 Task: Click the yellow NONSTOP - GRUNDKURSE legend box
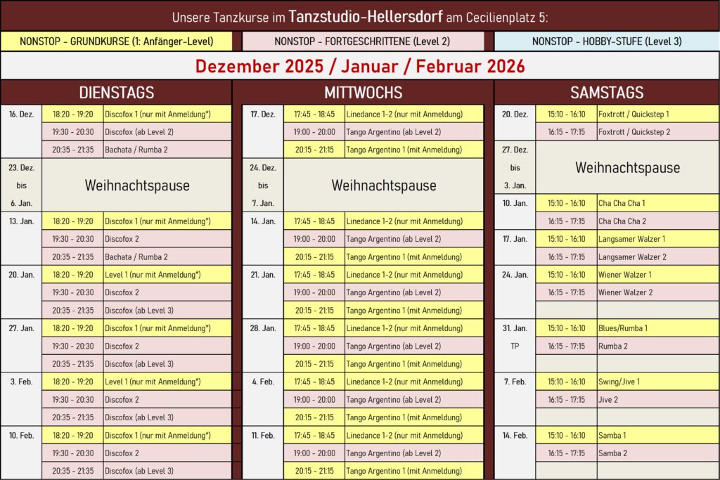click(116, 41)
